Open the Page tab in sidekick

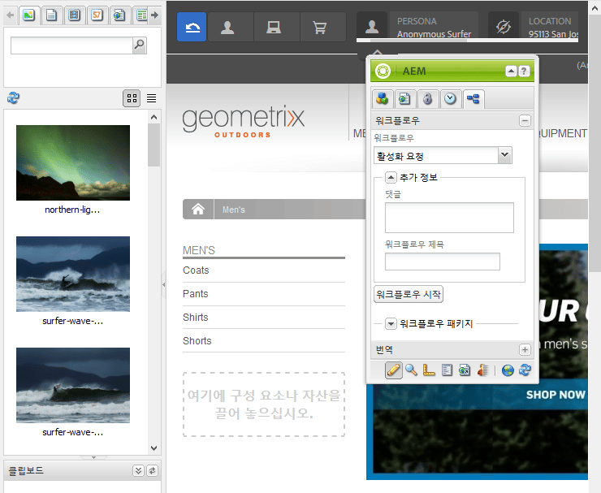404,99
